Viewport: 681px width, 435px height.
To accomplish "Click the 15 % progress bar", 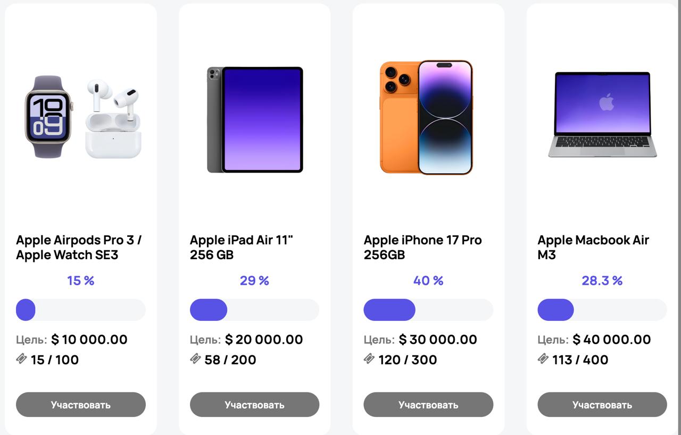I will pos(81,310).
